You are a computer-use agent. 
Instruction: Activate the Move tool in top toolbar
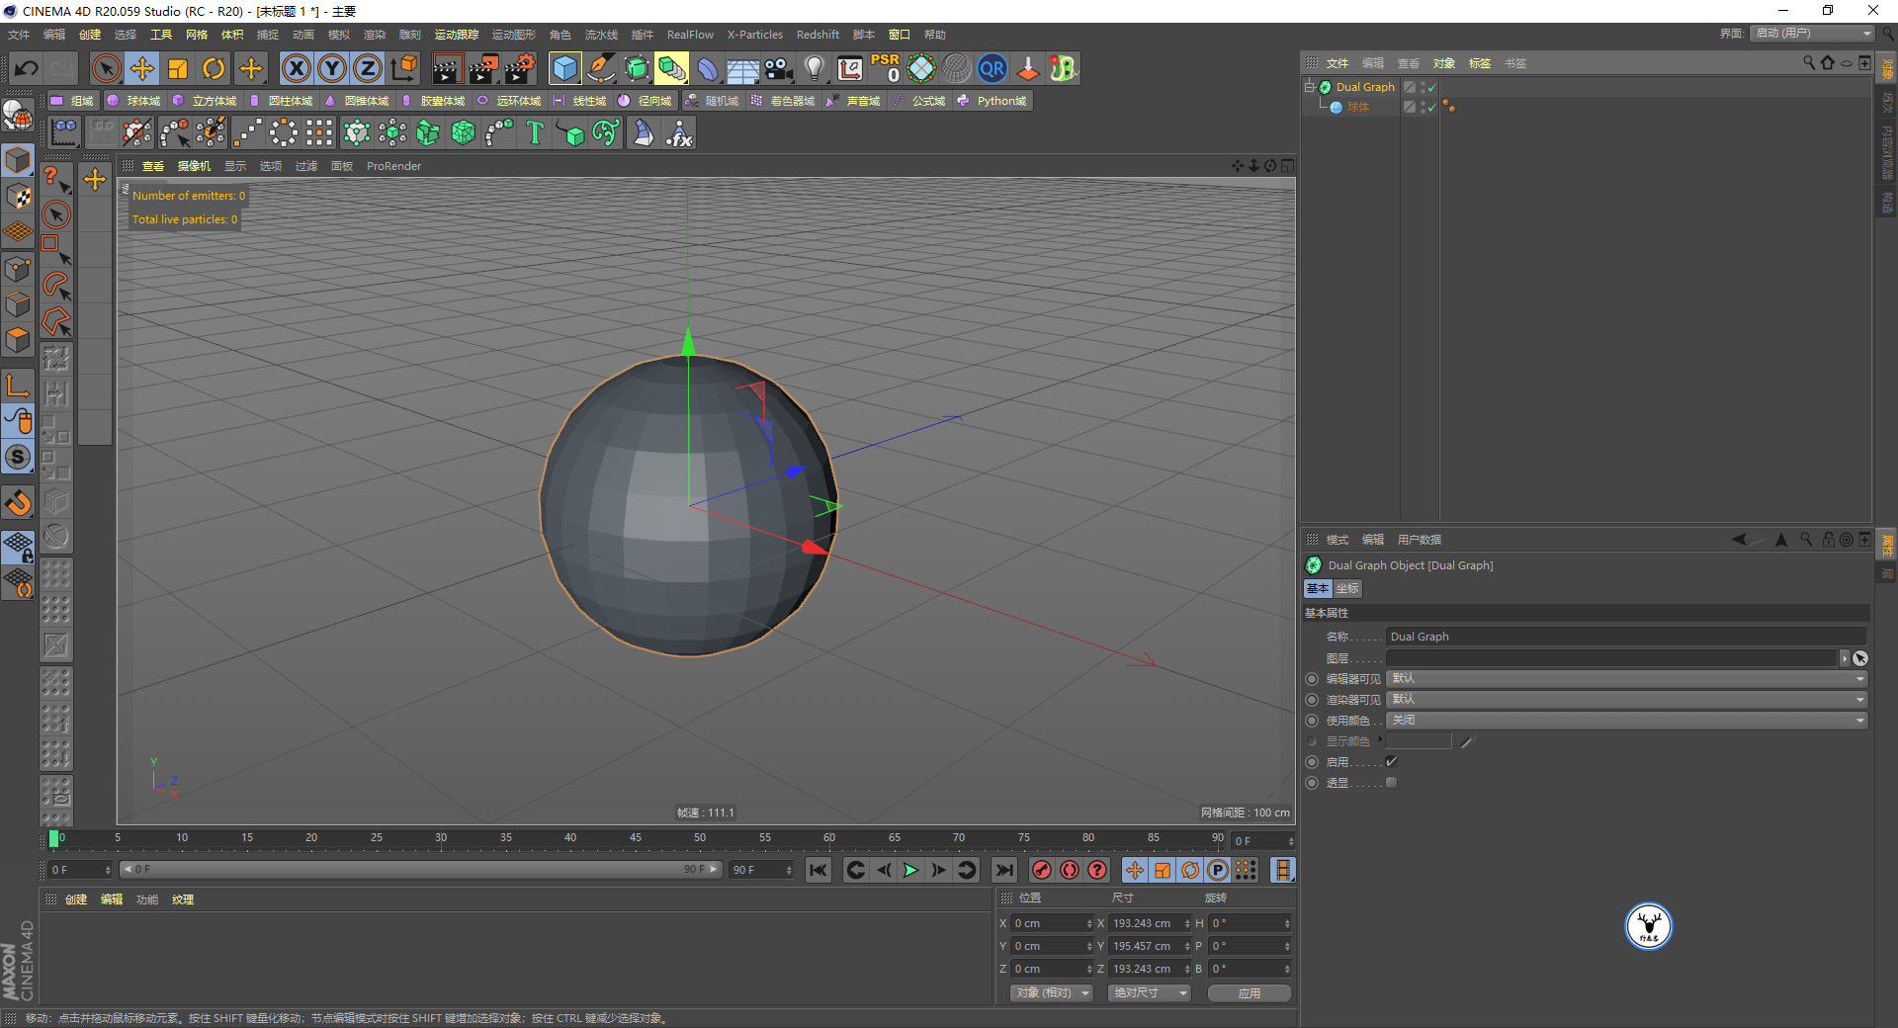coord(142,68)
